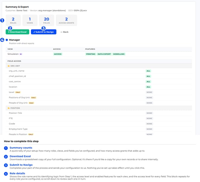The width and height of the screenshot is (200, 182).
Task: Go back using the Back link
Action: tap(64, 32)
